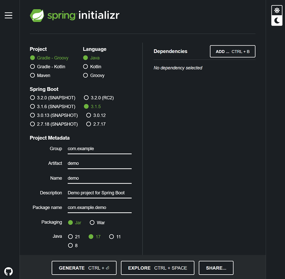Open the GitHub icon link
This screenshot has width=285, height=279.
pos(9,271)
